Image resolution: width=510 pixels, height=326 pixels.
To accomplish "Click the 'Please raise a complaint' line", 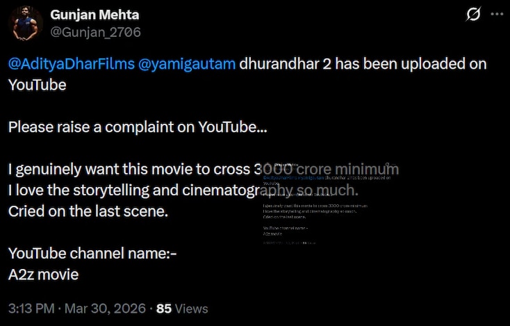I will click(137, 127).
